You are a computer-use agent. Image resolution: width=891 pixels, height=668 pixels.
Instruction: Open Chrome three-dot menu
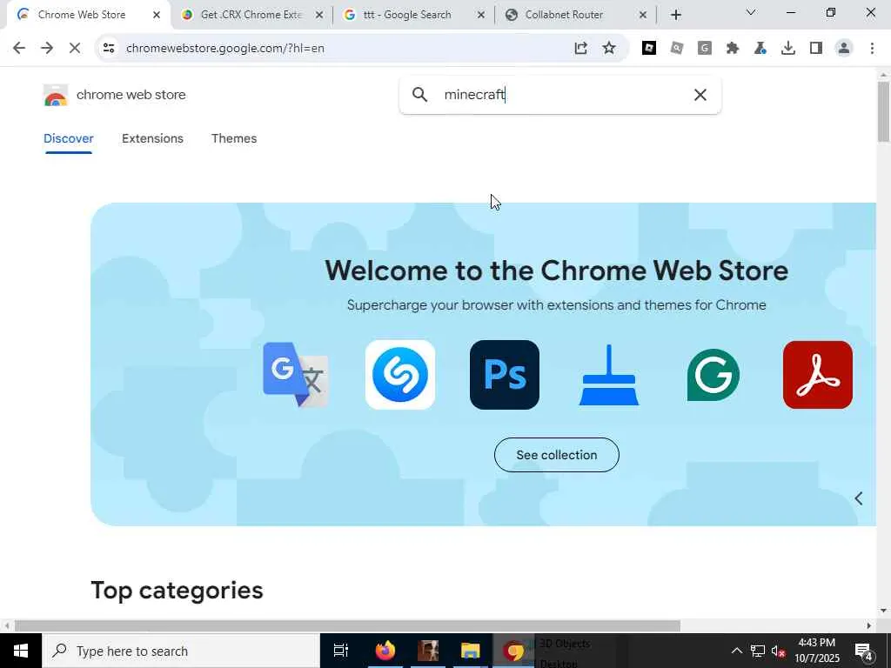(872, 49)
